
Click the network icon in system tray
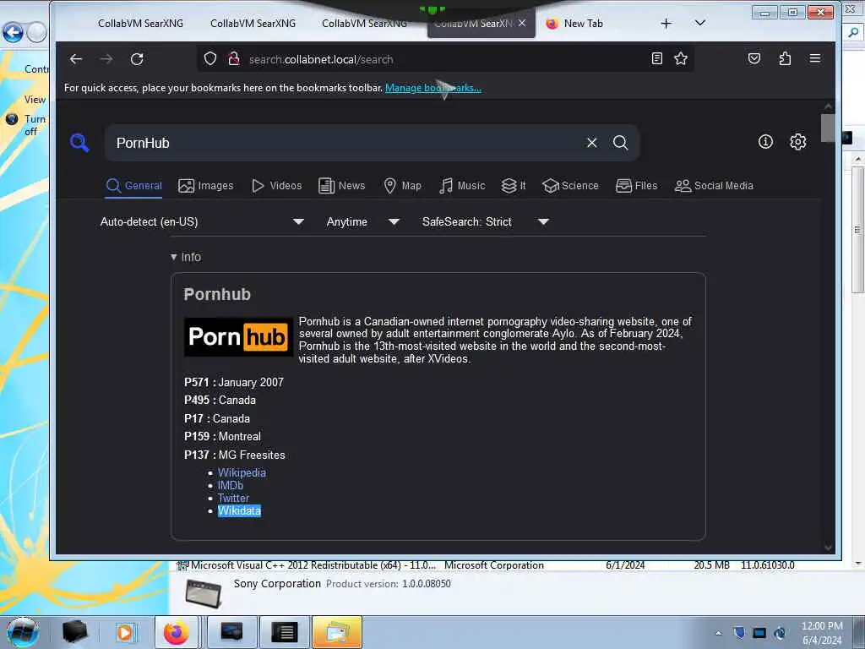click(759, 633)
